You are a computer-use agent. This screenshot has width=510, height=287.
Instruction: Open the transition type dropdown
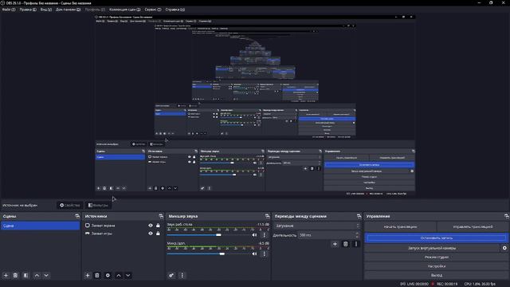pyautogui.click(x=317, y=226)
